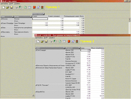Image resolution: width=131 pixels, height=99 pixels.
Task: Click the Клиент ключевой column header
Action: pyautogui.click(x=54, y=16)
